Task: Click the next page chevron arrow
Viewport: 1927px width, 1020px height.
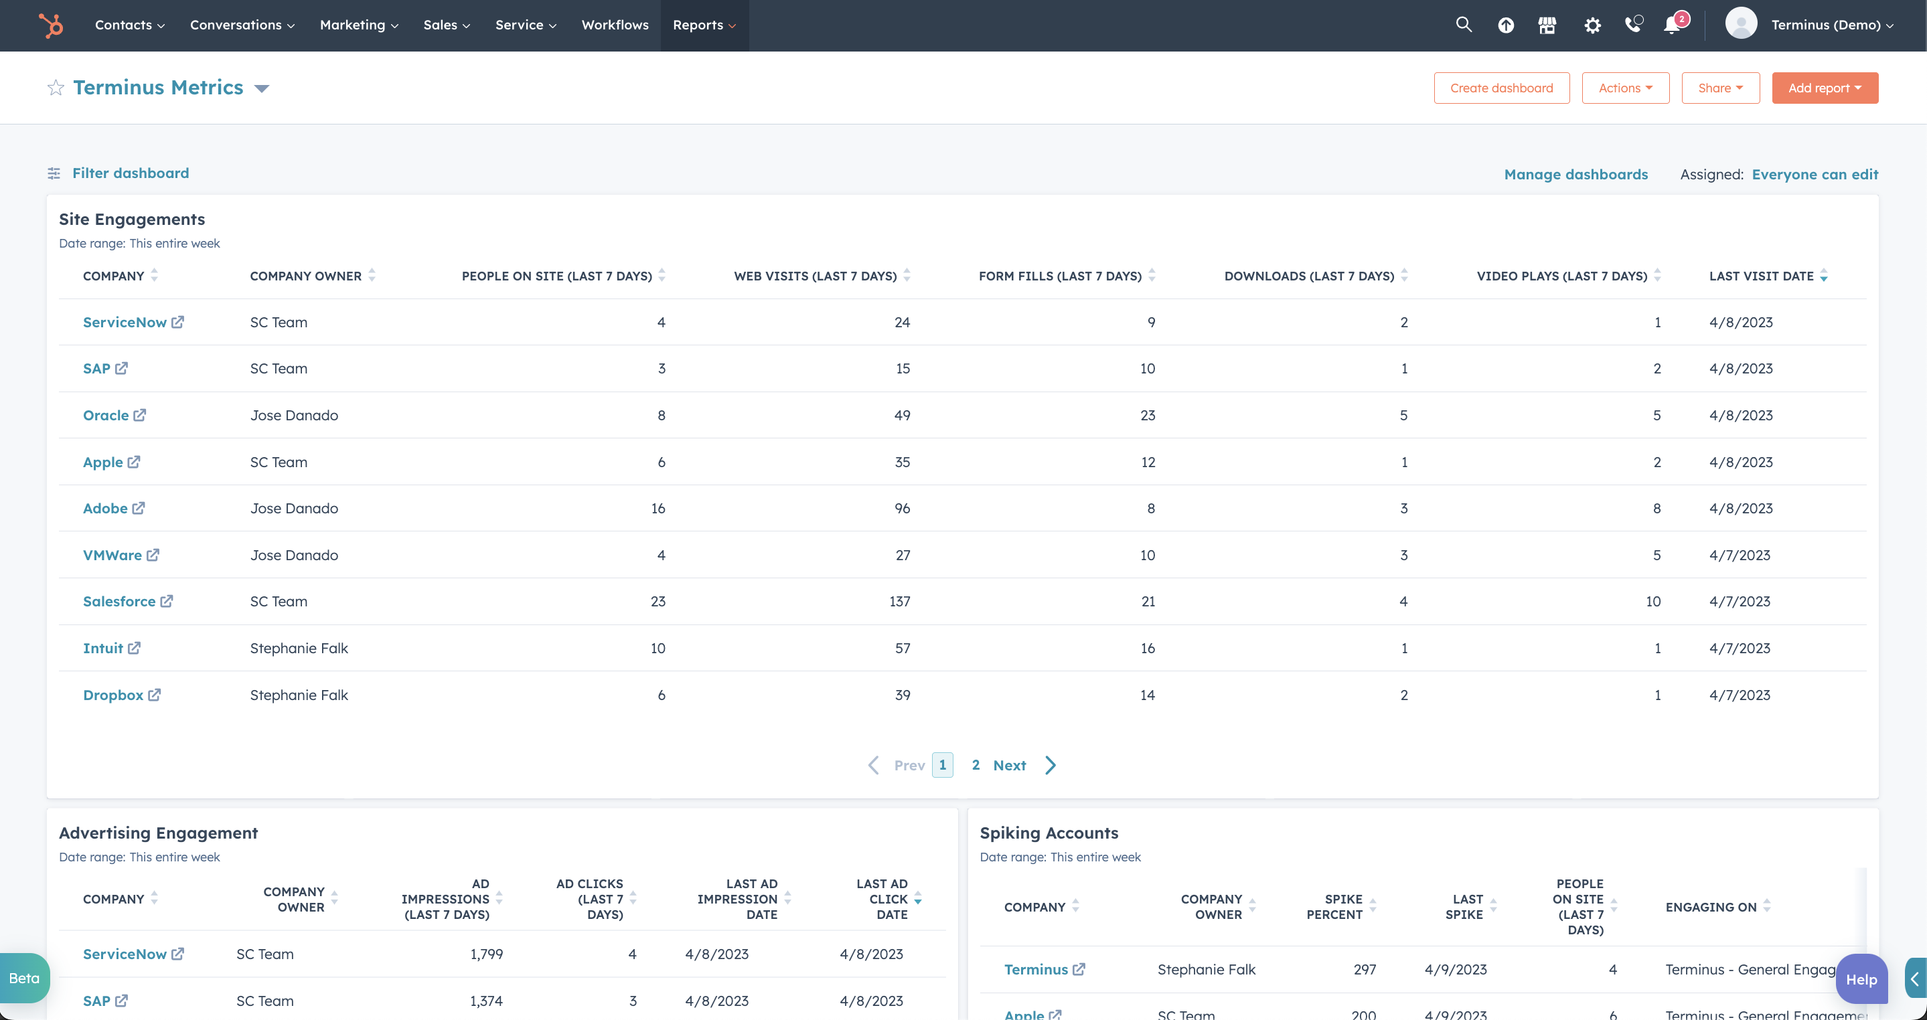Action: (x=1051, y=765)
